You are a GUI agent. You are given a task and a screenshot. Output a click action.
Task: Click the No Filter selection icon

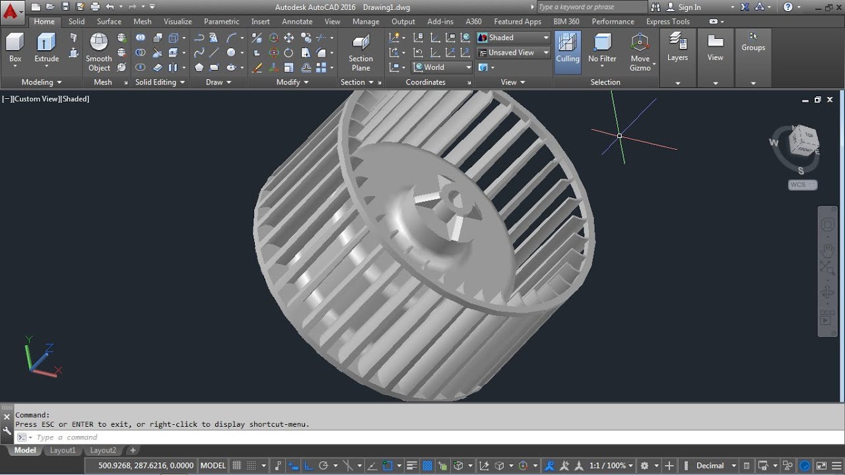coord(602,44)
